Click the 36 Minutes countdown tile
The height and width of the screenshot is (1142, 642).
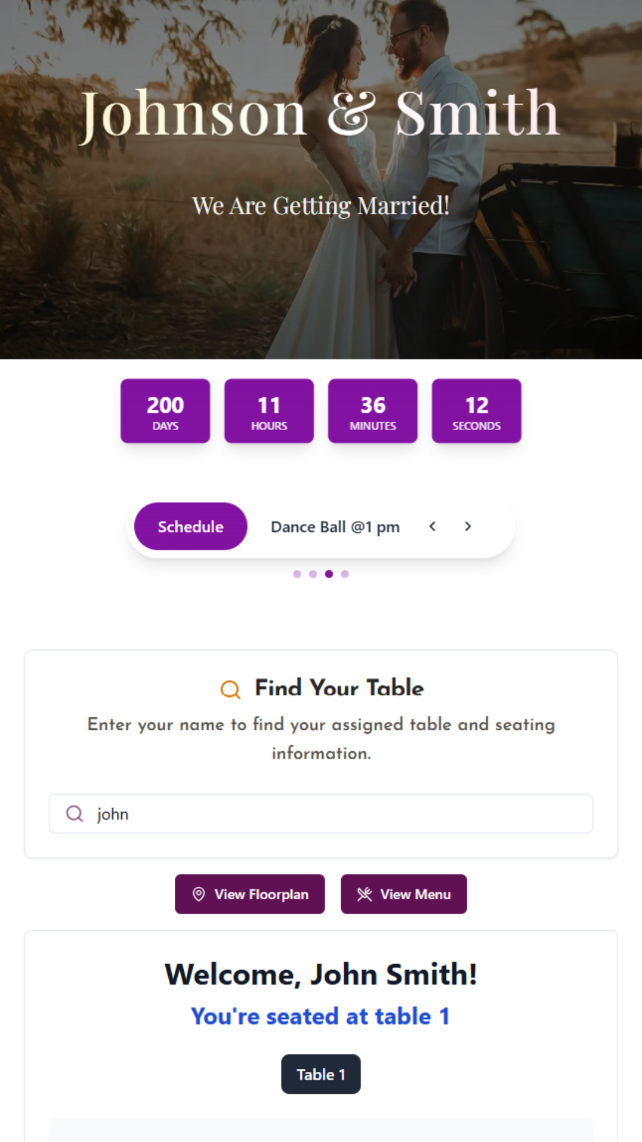click(x=372, y=410)
